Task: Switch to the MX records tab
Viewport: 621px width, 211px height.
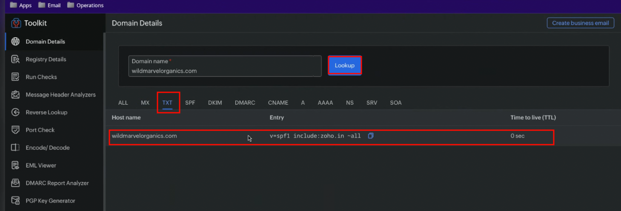Action: click(145, 103)
